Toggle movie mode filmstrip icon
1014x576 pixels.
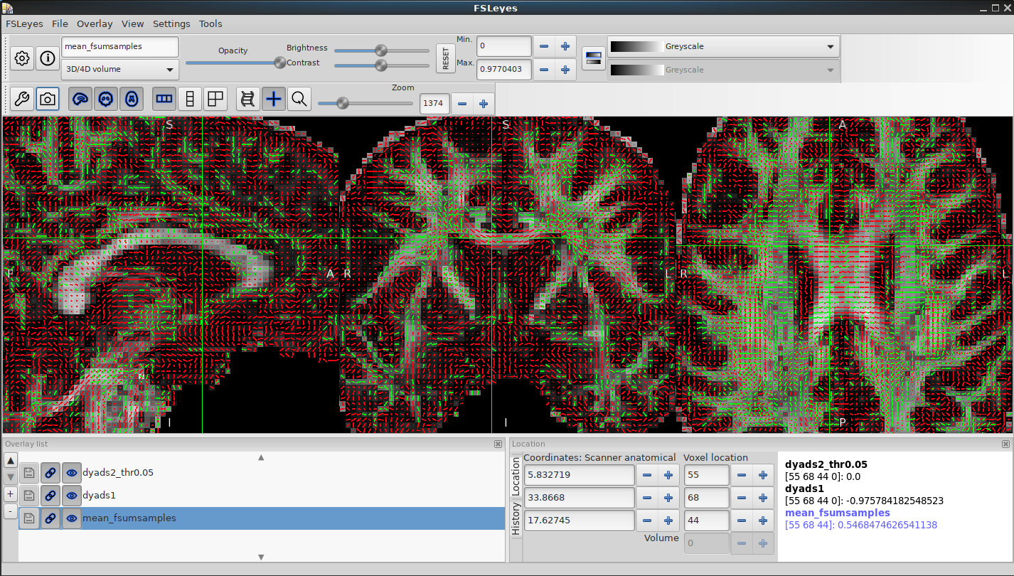(x=248, y=99)
